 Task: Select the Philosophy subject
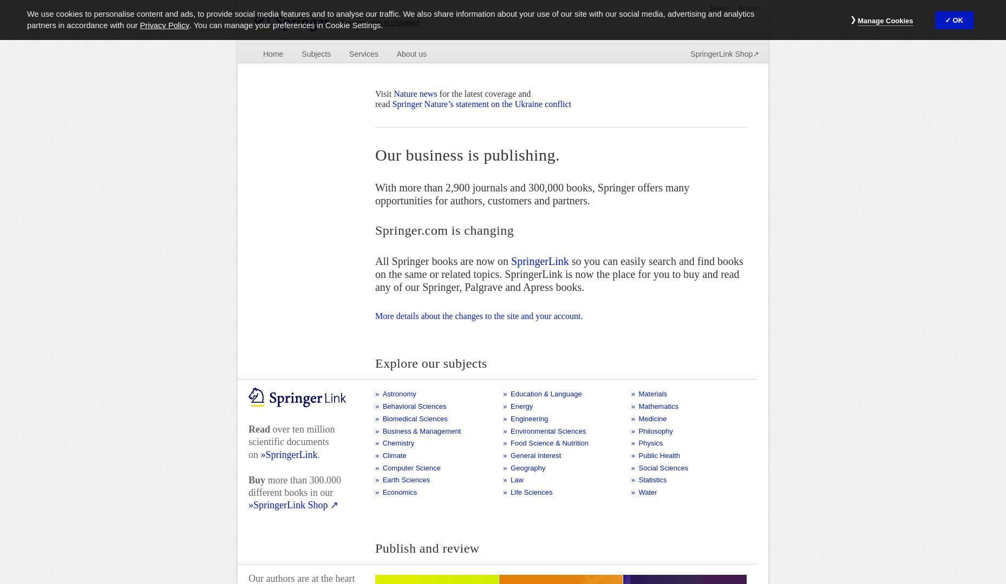click(655, 432)
